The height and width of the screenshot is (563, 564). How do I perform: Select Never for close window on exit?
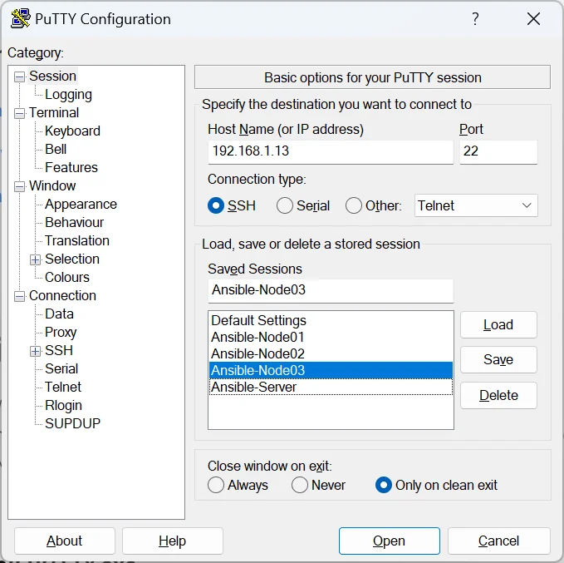tap(300, 485)
